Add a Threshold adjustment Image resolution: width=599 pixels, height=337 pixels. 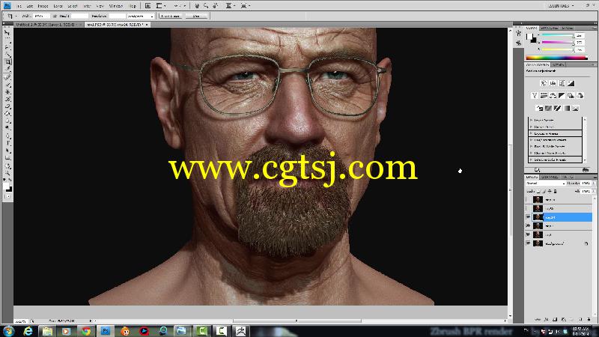coord(557,108)
